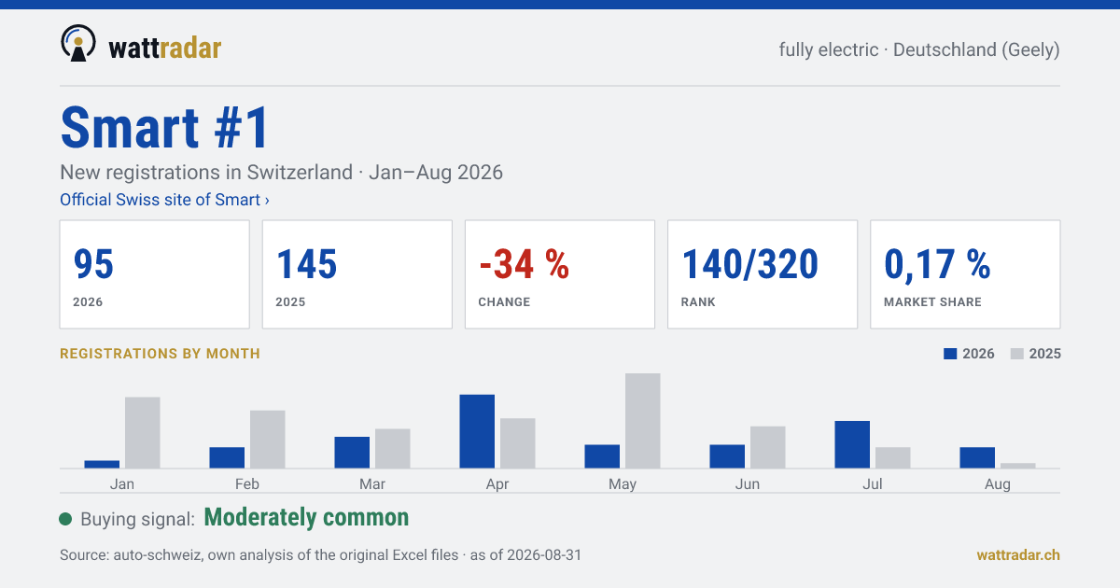
Task: Click the 0,17 % market share card
Action: click(965, 274)
